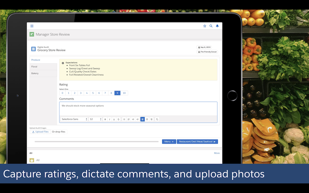Image resolution: width=309 pixels, height=193 pixels.
Task: Select rating 5
Action: pyautogui.click(x=93, y=93)
